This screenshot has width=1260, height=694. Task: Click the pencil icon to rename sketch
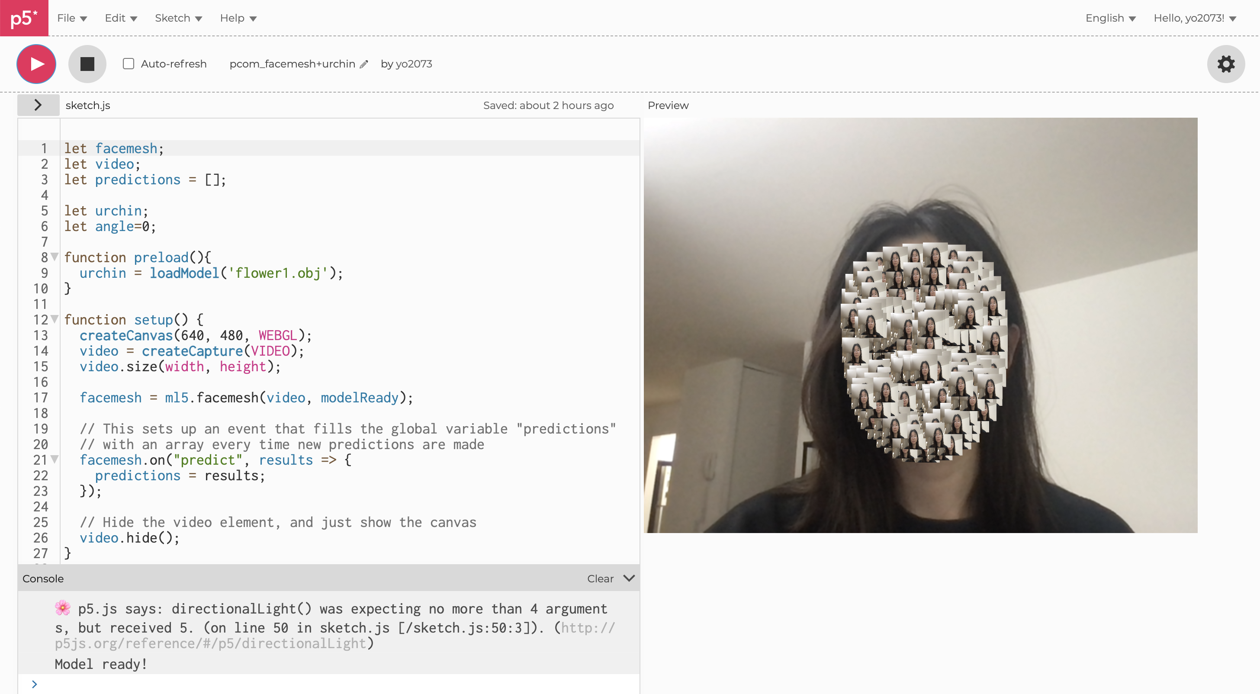(363, 64)
